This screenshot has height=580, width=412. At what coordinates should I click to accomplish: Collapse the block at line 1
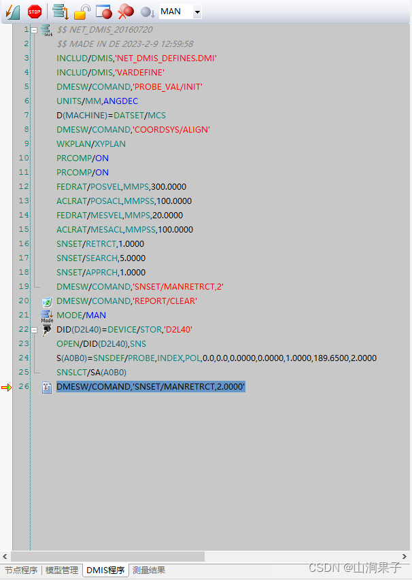34,30
